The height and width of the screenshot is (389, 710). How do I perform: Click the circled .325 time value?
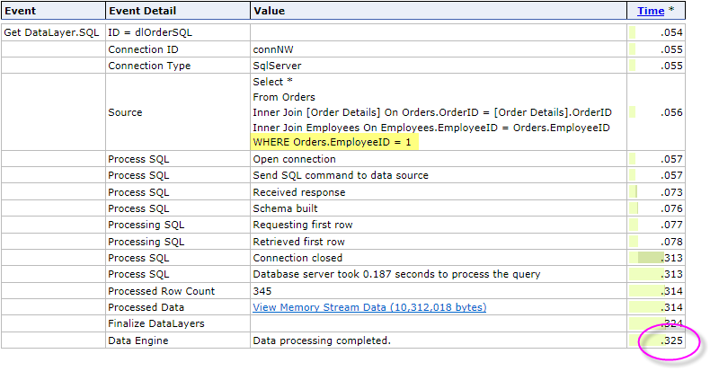coord(670,341)
